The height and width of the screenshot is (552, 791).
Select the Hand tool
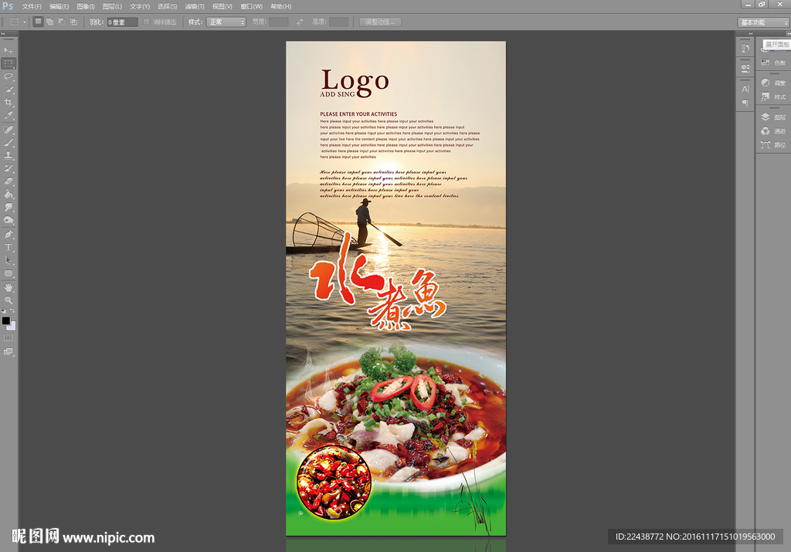tap(9, 287)
